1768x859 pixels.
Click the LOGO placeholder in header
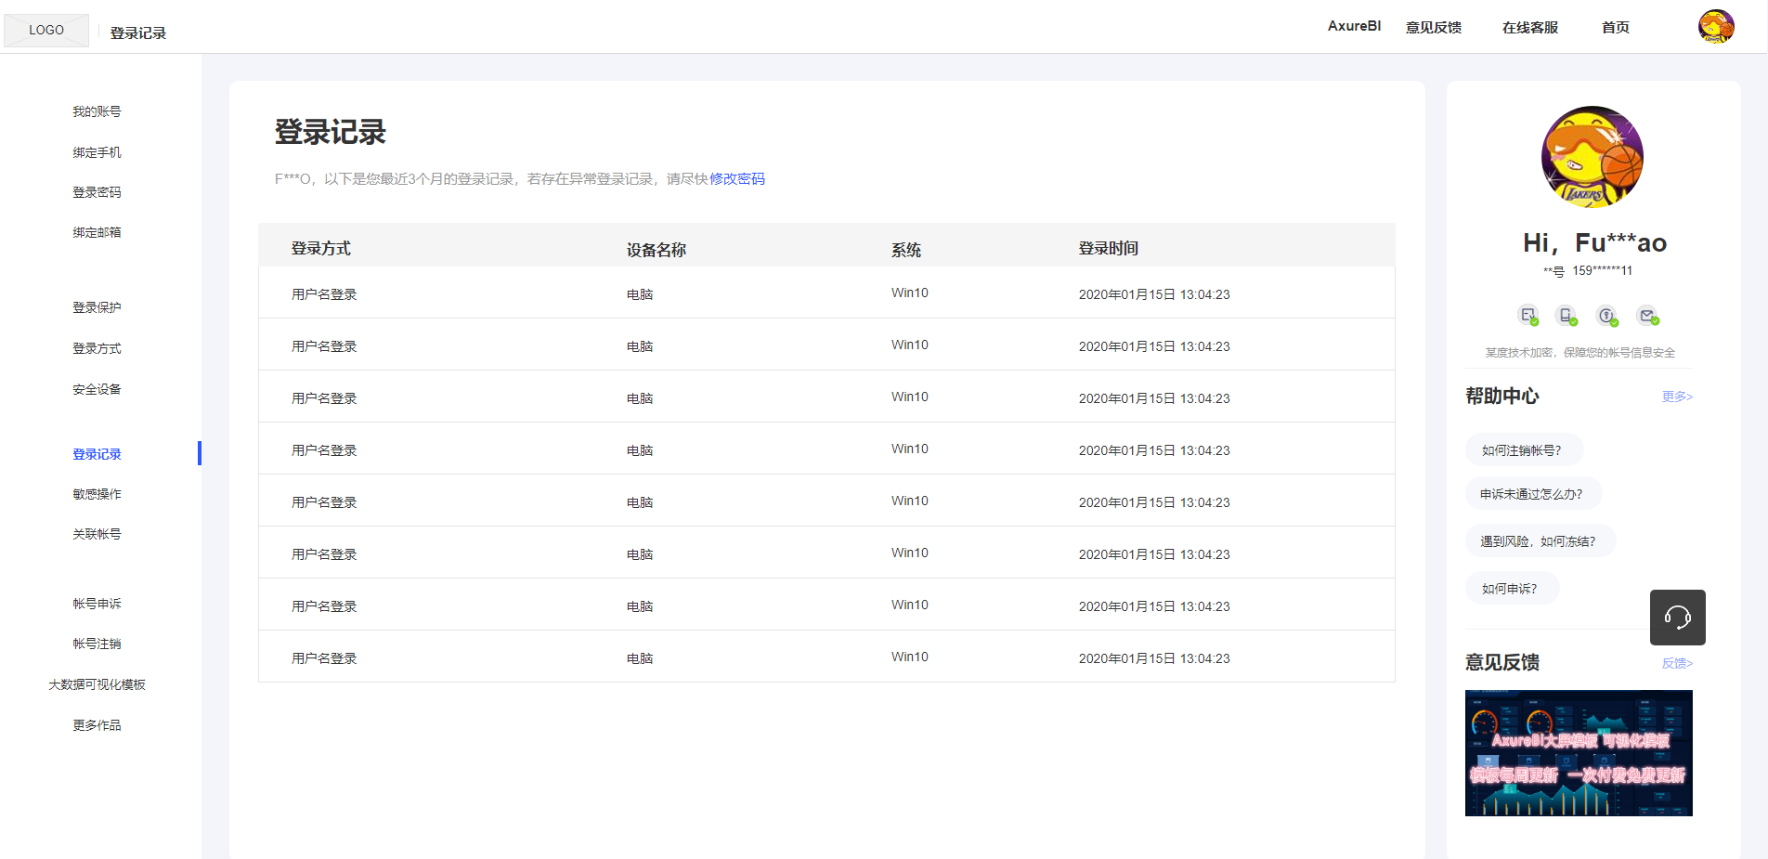pyautogui.click(x=46, y=30)
